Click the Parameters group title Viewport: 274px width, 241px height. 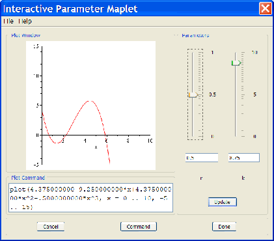(x=195, y=35)
